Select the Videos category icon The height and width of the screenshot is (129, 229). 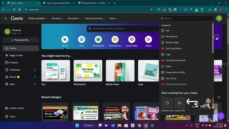(148, 39)
